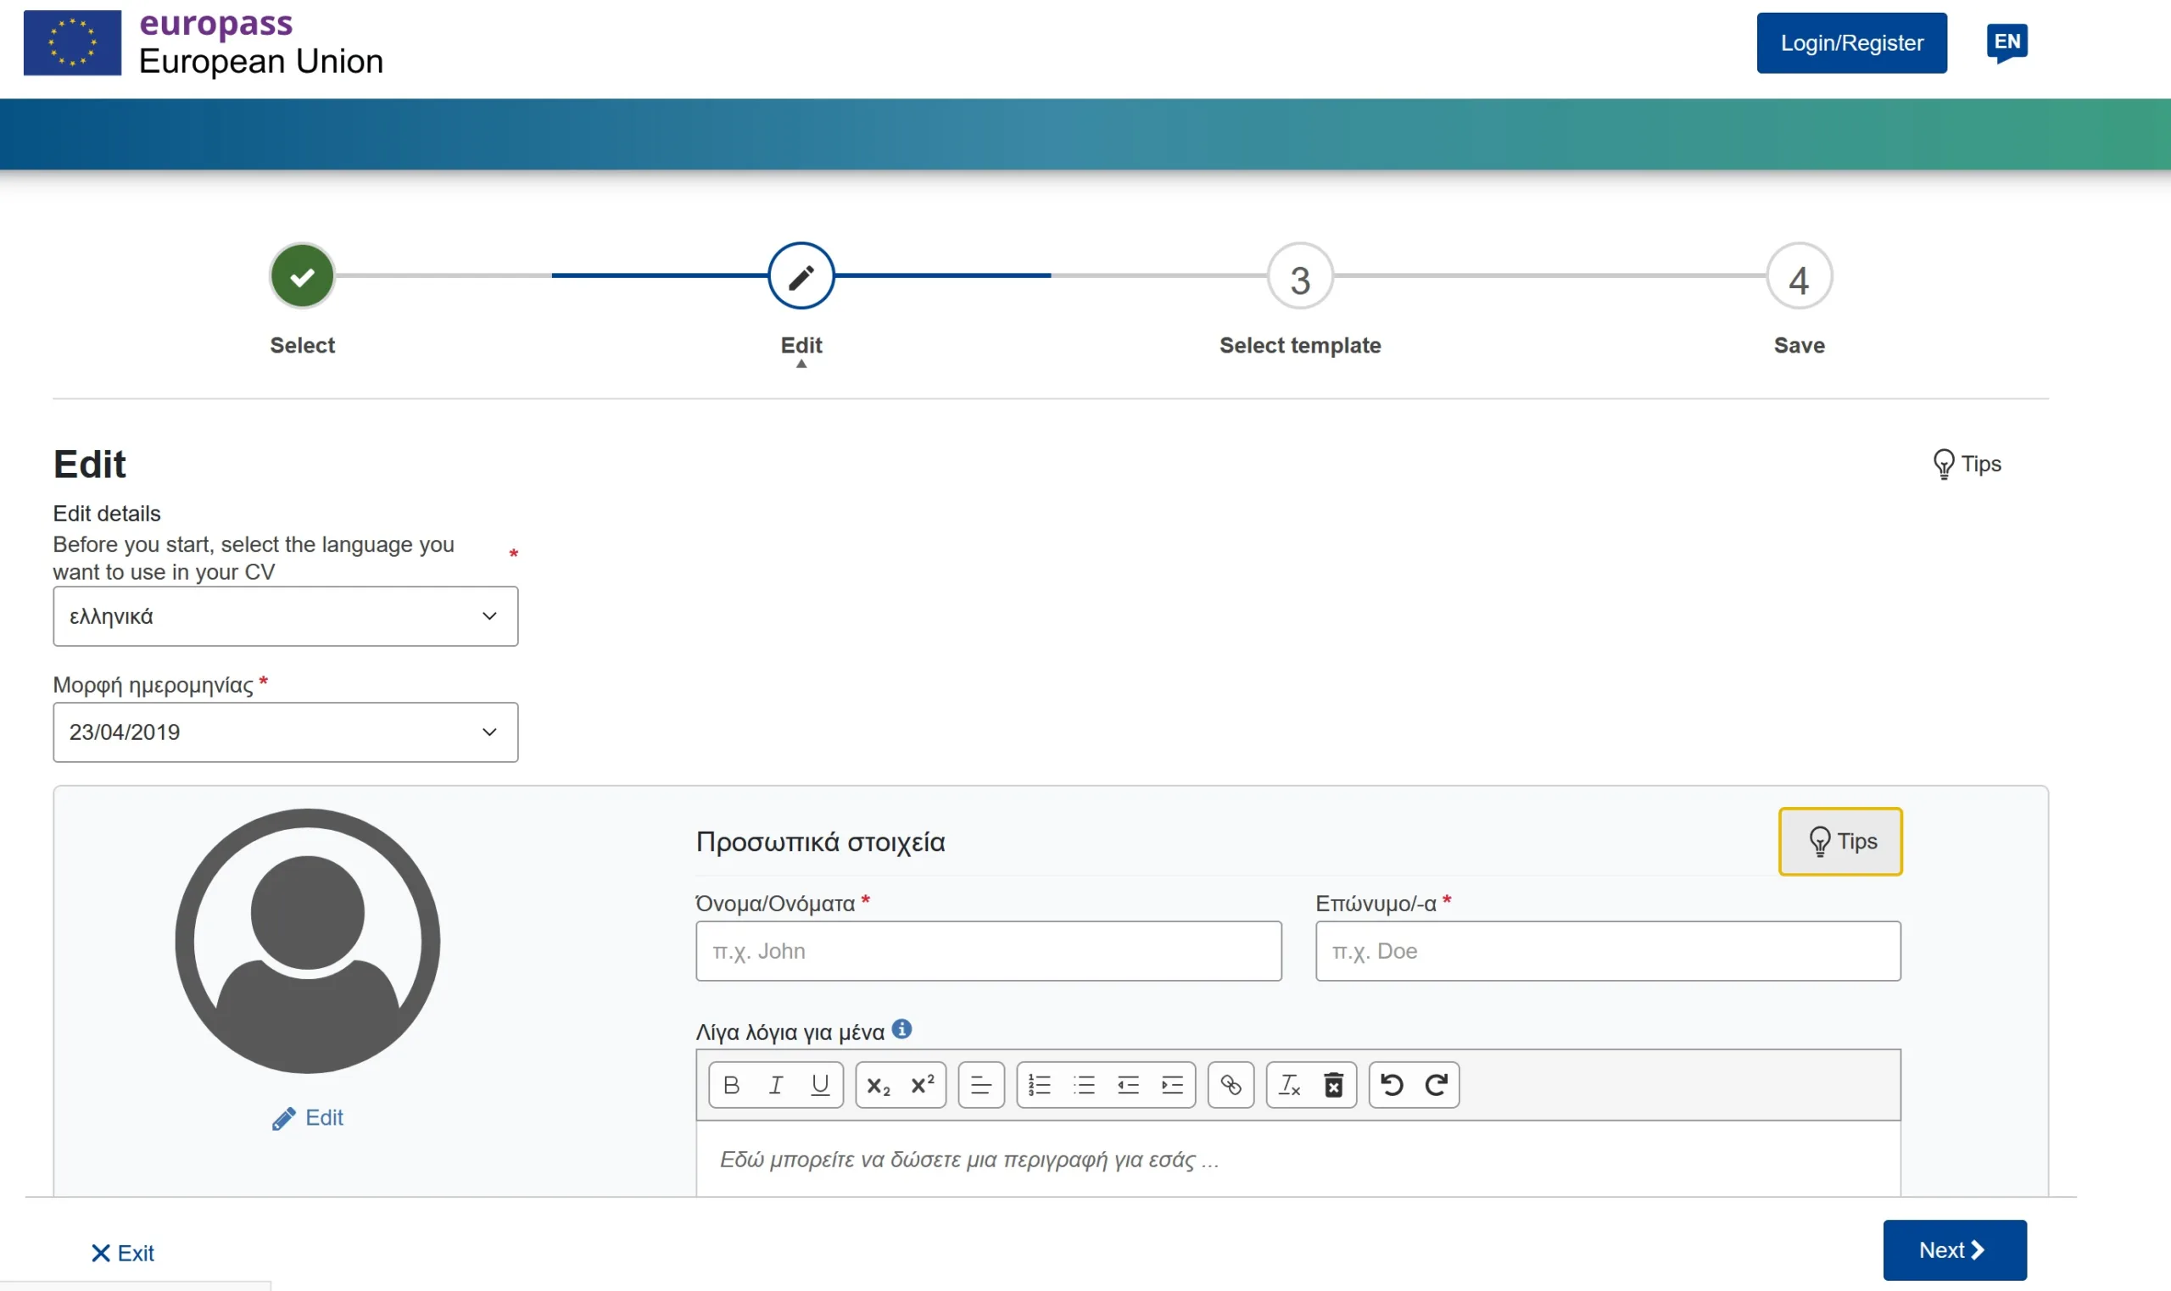Decrease indent in editor
This screenshot has height=1291, width=2171.
point(1129,1085)
